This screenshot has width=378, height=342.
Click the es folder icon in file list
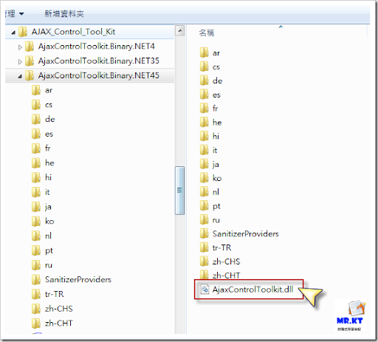pyautogui.click(x=205, y=95)
